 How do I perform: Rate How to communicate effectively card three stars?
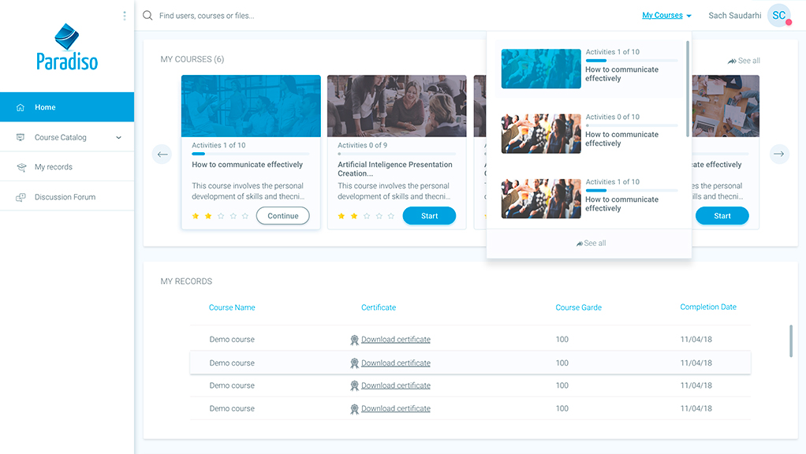point(221,216)
